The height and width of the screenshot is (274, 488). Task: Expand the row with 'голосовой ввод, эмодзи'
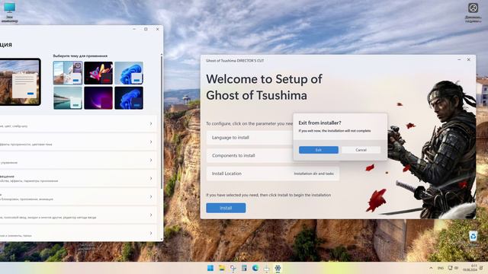(x=78, y=215)
